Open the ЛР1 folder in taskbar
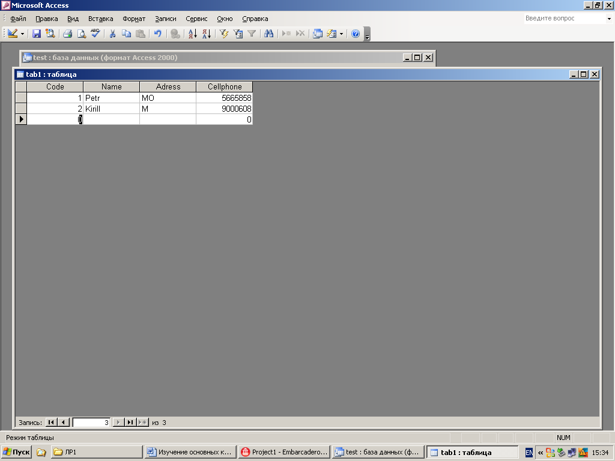 pyautogui.click(x=97, y=452)
